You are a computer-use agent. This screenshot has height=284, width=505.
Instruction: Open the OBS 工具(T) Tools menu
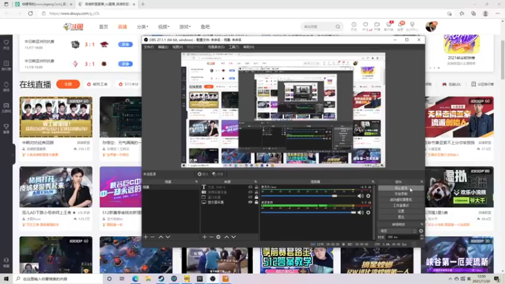click(234, 47)
